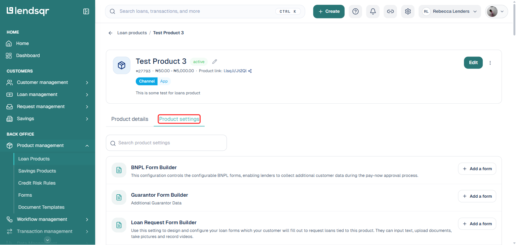The width and height of the screenshot is (516, 245).
Task: Collapse Product management menu
Action: click(x=47, y=145)
